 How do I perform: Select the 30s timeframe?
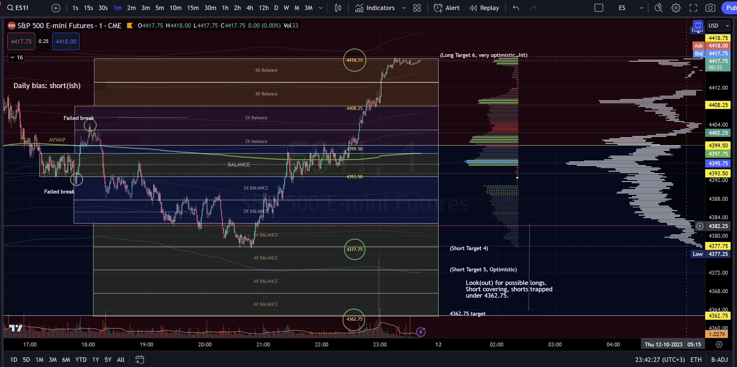[103, 8]
